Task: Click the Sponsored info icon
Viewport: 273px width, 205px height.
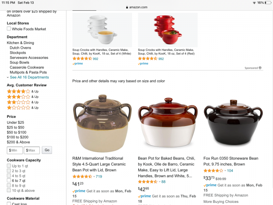Action: [x=260, y=68]
